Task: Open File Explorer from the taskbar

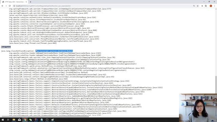Action: tap(14, 120)
